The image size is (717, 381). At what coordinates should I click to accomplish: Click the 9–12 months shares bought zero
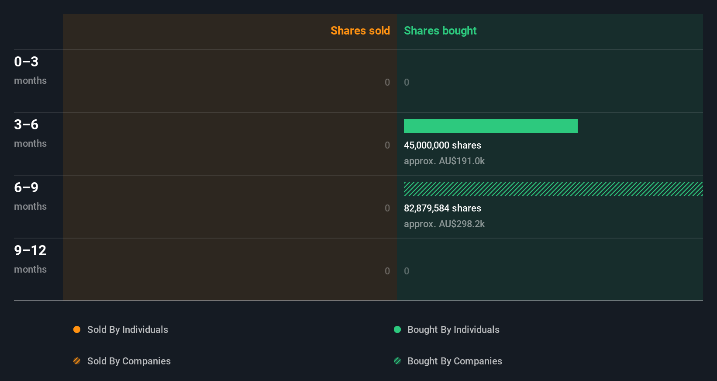point(407,271)
